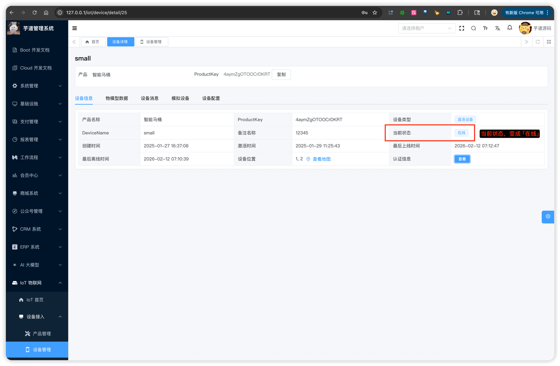The width and height of the screenshot is (560, 366).
Task: Open the tenant selection dropdown
Action: [x=426, y=28]
